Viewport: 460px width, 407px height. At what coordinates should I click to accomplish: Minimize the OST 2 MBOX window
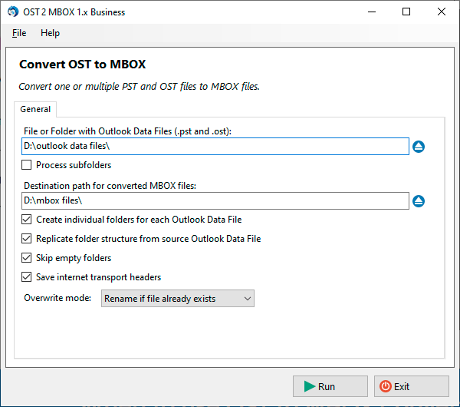(x=371, y=12)
